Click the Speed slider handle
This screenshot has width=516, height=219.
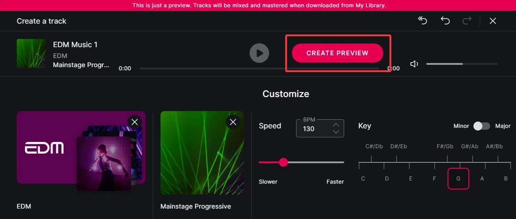[x=283, y=162]
